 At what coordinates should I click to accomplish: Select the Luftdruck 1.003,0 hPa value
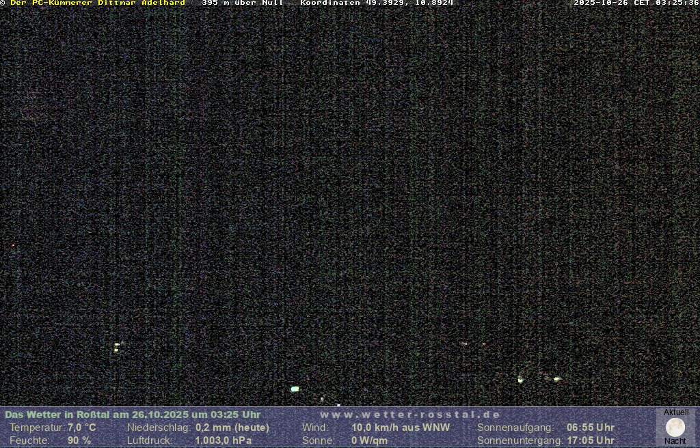tap(223, 440)
